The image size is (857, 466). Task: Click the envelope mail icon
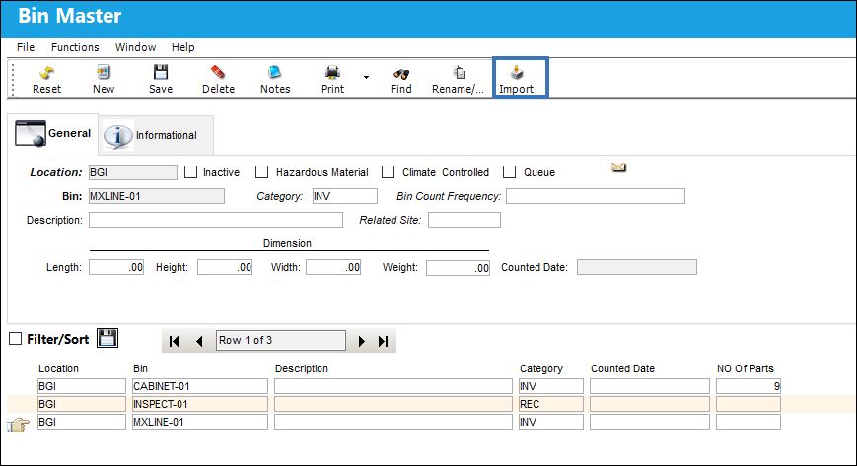tap(618, 167)
